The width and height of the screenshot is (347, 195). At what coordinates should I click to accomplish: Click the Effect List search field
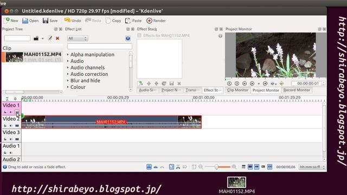pyautogui.click(x=100, y=46)
